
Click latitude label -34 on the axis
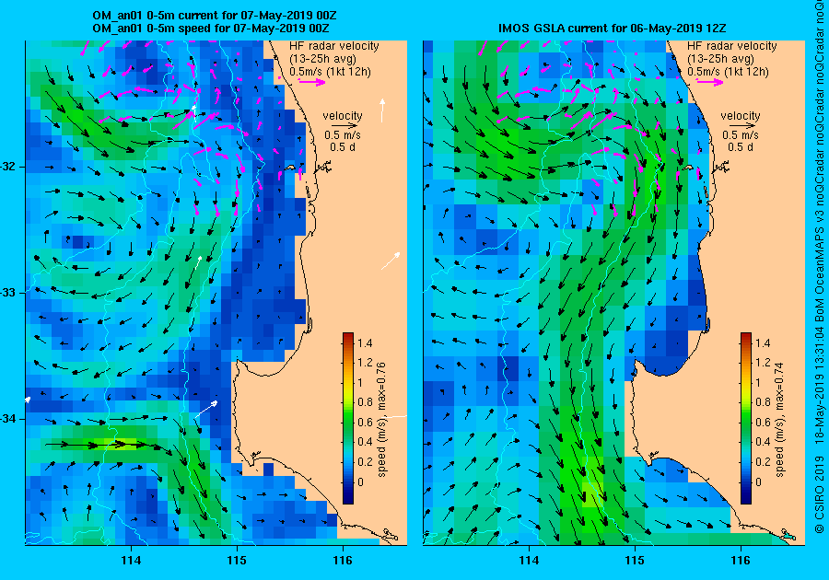pos(8,419)
